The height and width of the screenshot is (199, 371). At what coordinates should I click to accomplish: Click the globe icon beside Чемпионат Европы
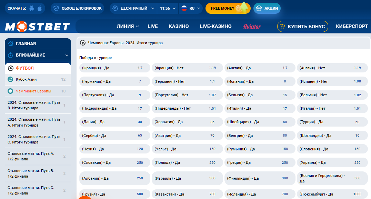click(x=10, y=91)
